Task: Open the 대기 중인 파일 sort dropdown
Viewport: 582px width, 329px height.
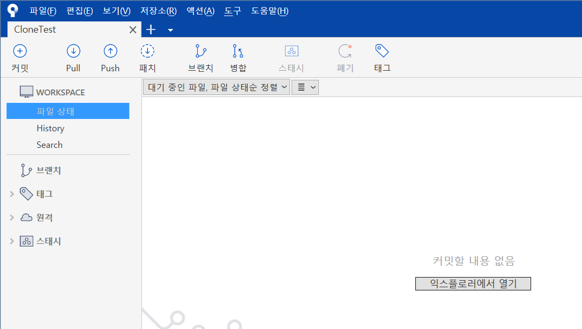Action: 217,87
